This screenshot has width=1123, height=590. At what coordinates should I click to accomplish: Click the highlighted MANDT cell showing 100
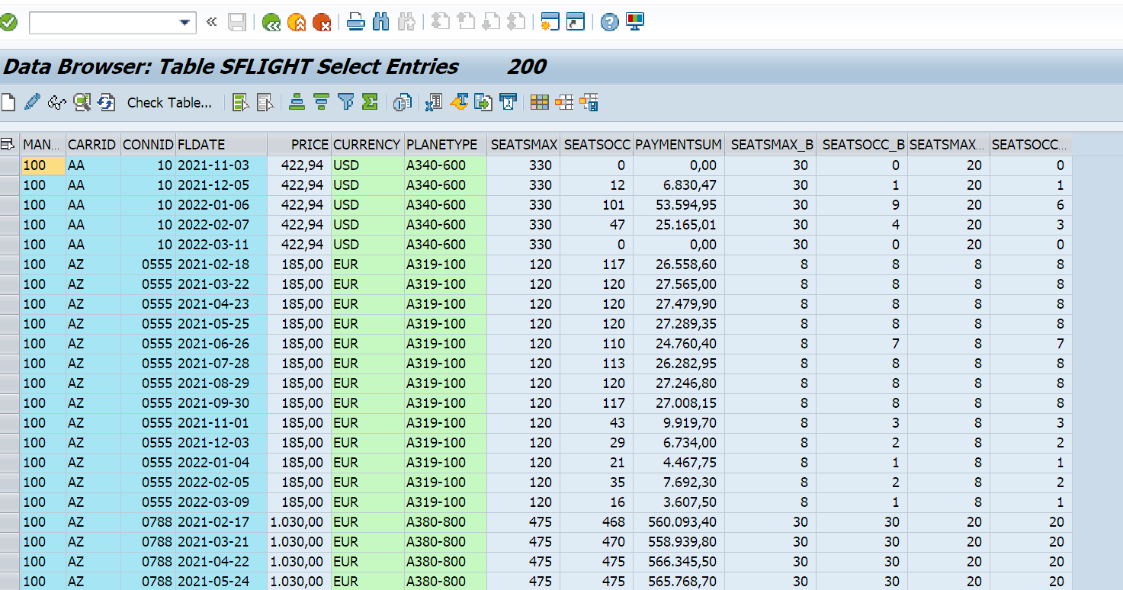pyautogui.click(x=43, y=165)
